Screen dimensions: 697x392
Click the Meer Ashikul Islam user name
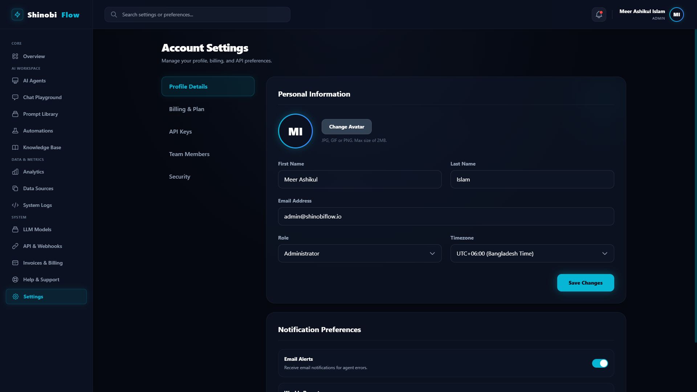point(642,11)
